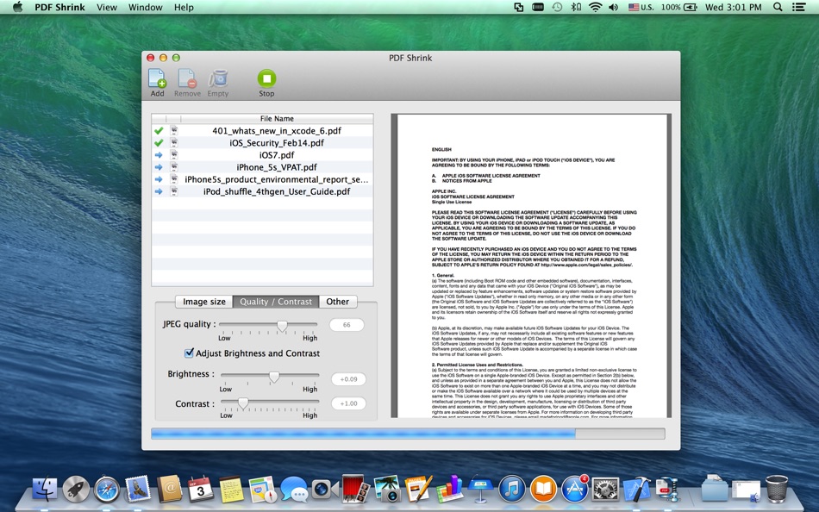Open the View menu
The height and width of the screenshot is (512, 819).
pyautogui.click(x=107, y=7)
